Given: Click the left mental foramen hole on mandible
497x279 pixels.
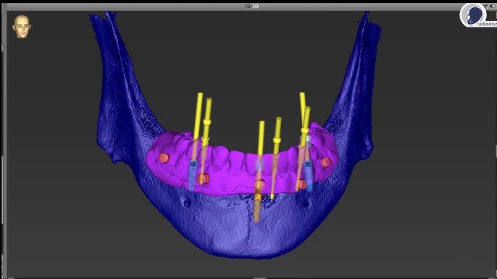Looking at the screenshot, I should pyautogui.click(x=187, y=203).
